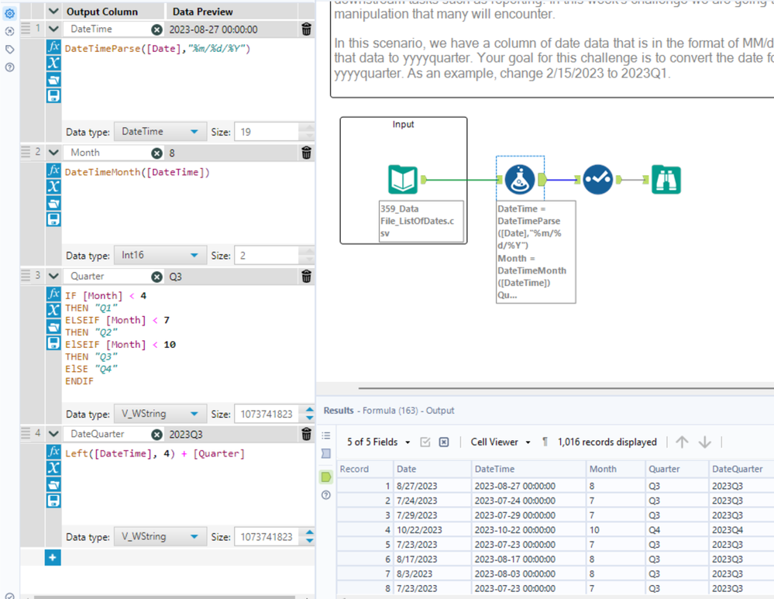This screenshot has height=599, width=774.
Task: Click the Formula tool on the canvas
Action: pos(520,180)
